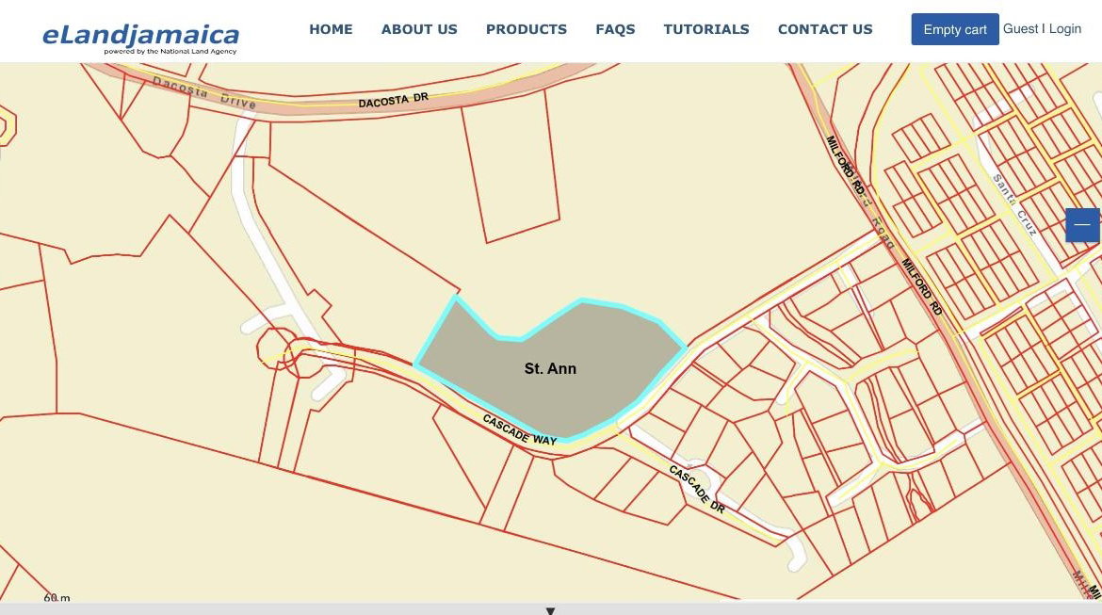This screenshot has width=1102, height=615.
Task: Open the FAQS page
Action: 615,29
